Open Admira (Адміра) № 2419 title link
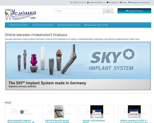The width and height of the screenshot is (154, 123). pos(134,121)
